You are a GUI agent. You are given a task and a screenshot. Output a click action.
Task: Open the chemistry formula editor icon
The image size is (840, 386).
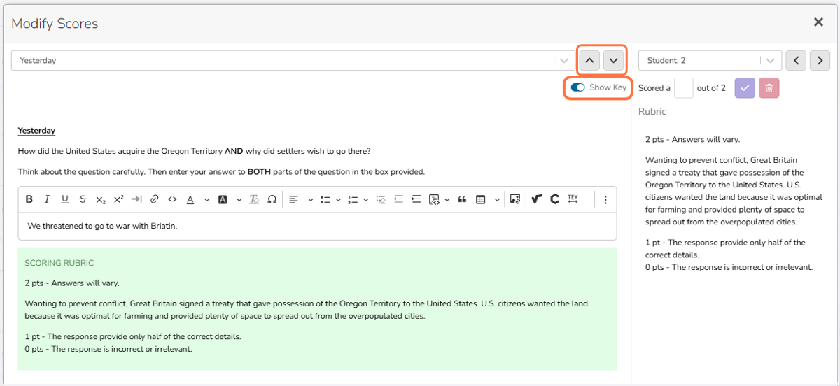pyautogui.click(x=554, y=199)
